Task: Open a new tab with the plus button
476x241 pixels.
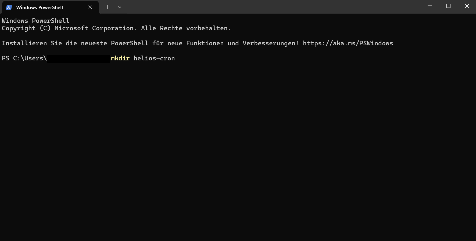Action: pyautogui.click(x=107, y=7)
